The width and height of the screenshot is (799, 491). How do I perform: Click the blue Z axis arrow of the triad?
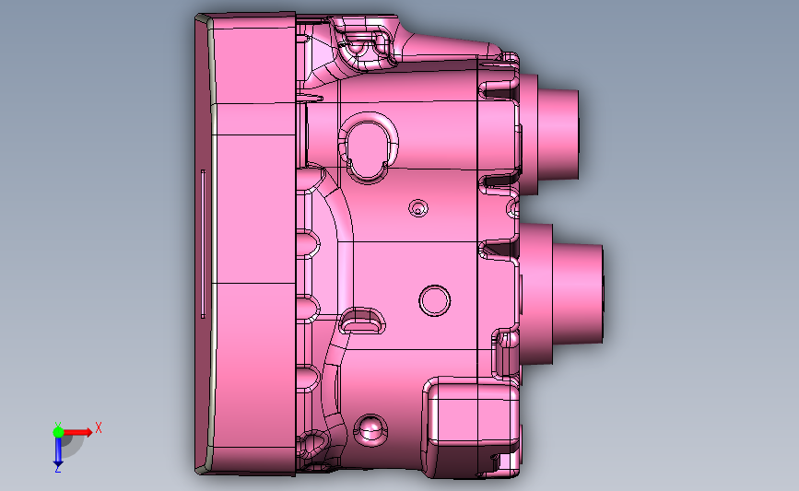[x=58, y=452]
